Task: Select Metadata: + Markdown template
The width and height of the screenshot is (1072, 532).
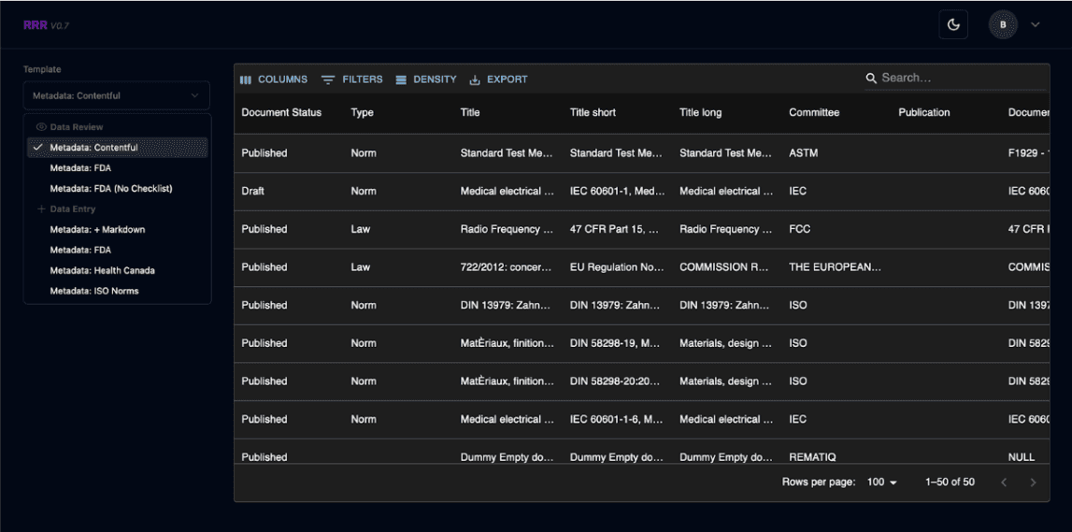Action: 117,230
